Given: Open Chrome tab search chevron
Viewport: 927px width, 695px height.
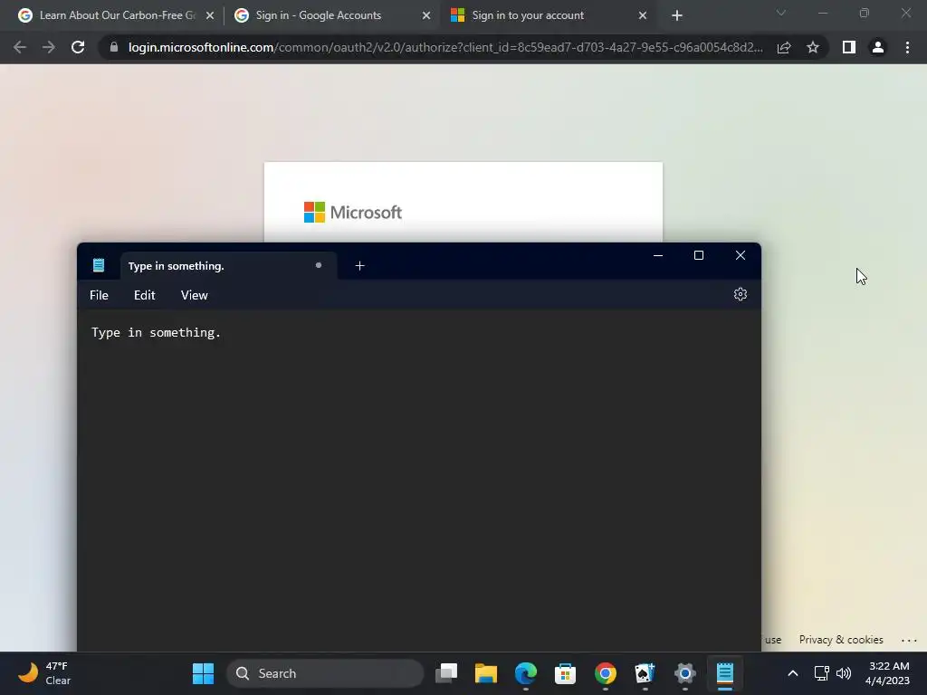Looking at the screenshot, I should [x=781, y=13].
